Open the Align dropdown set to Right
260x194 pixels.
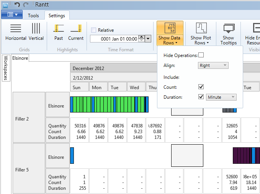[x=213, y=65]
